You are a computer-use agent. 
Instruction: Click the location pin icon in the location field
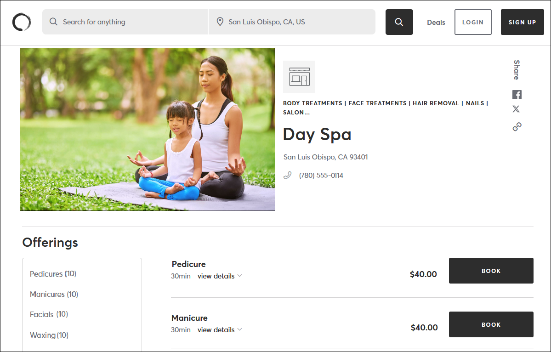(220, 21)
